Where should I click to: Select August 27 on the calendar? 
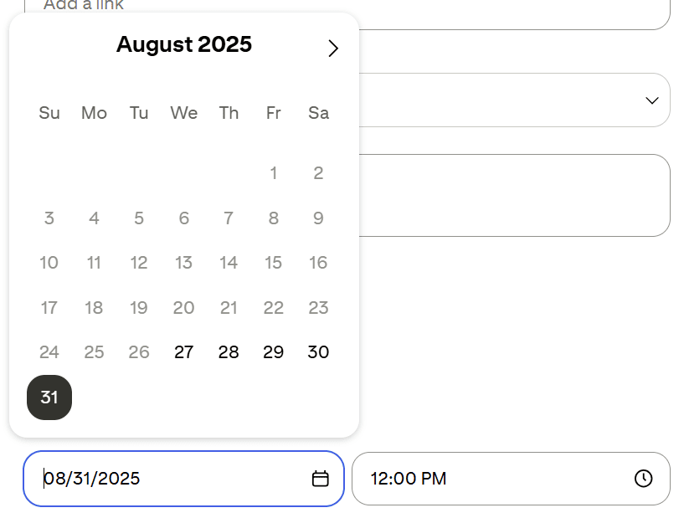[x=183, y=352]
